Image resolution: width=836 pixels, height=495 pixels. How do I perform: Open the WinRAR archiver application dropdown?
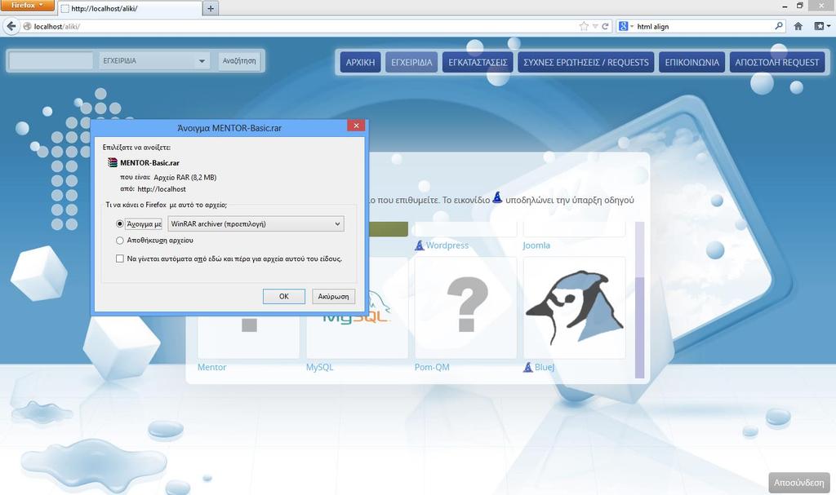click(x=256, y=223)
